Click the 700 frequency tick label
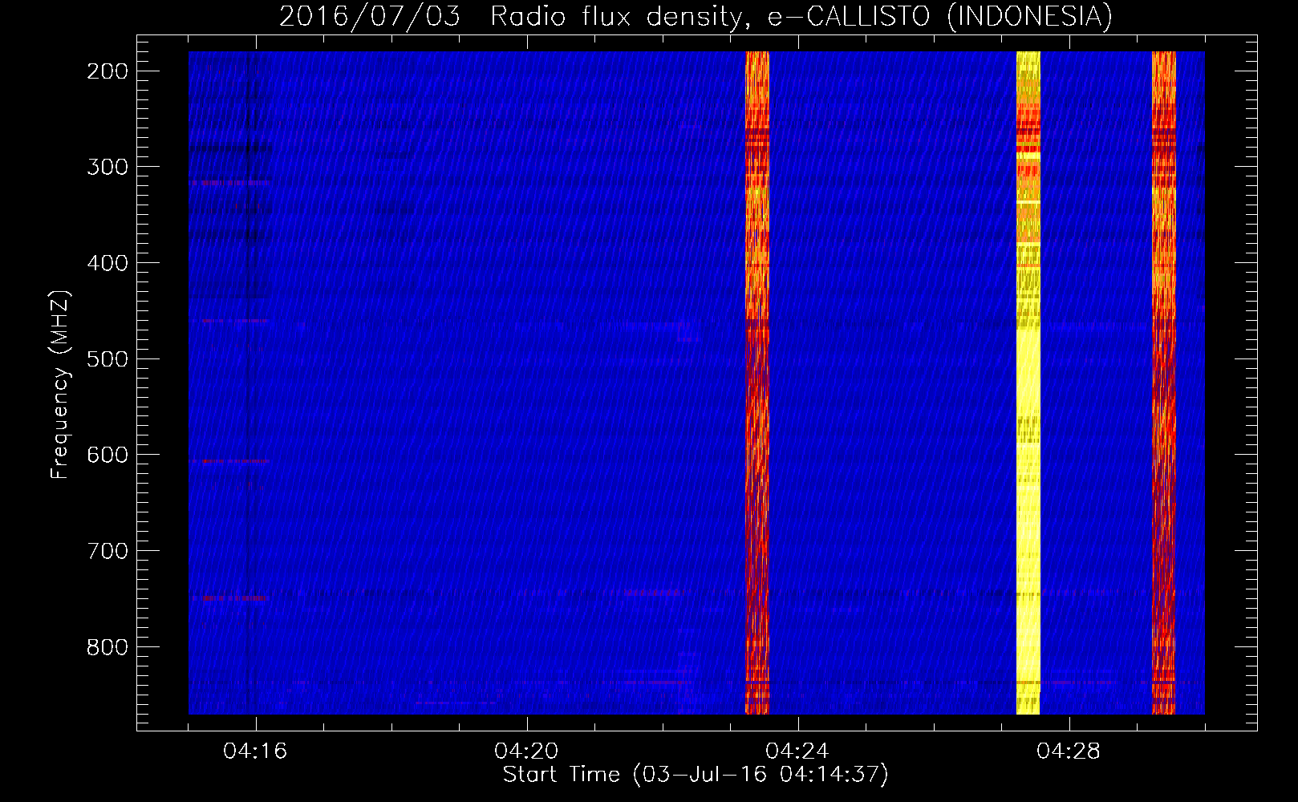 [x=107, y=551]
